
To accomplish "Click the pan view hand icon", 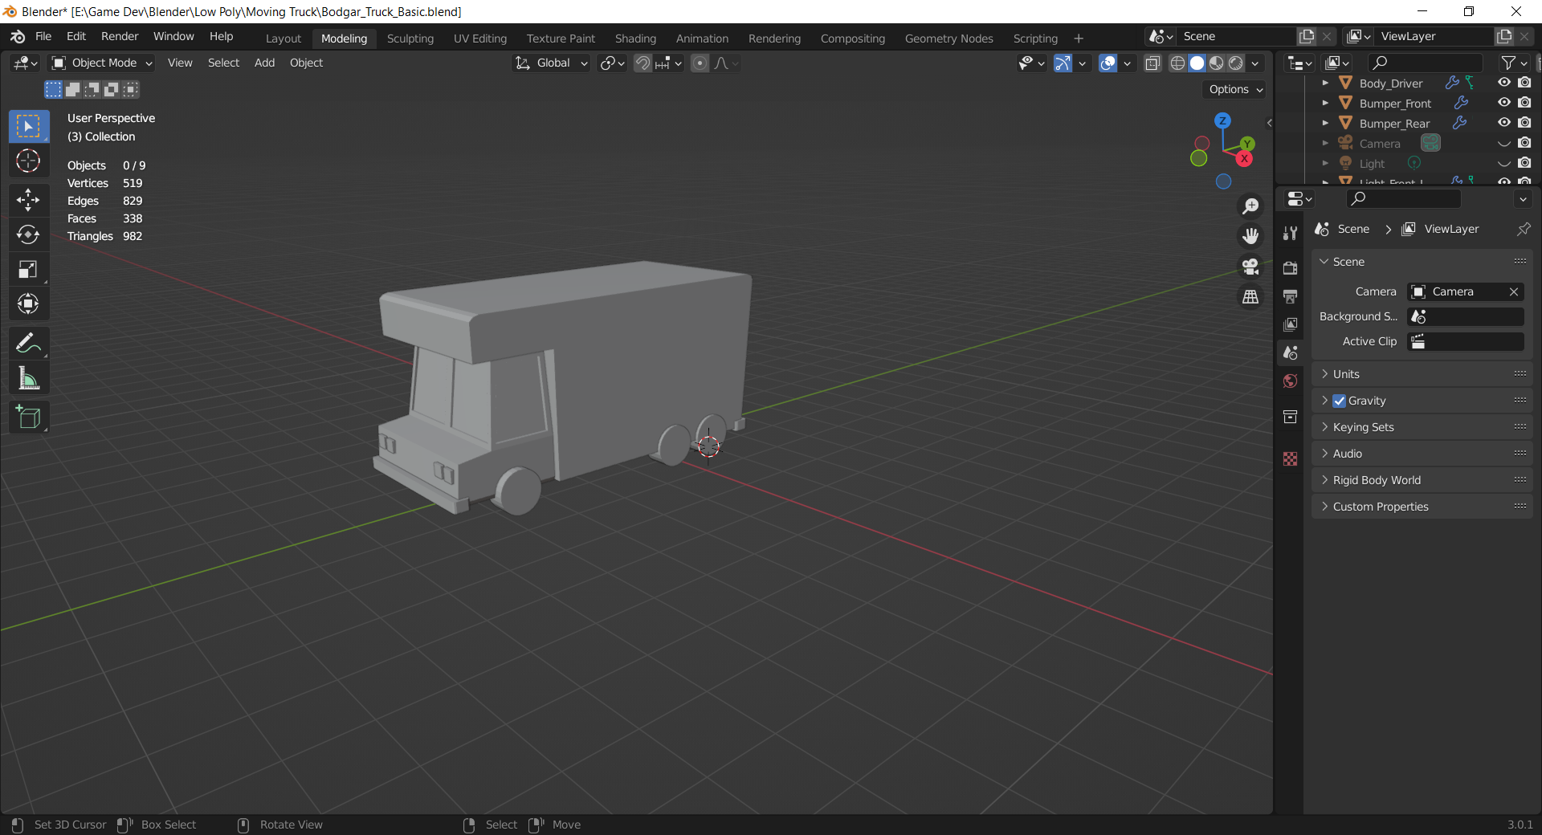I will coord(1250,236).
